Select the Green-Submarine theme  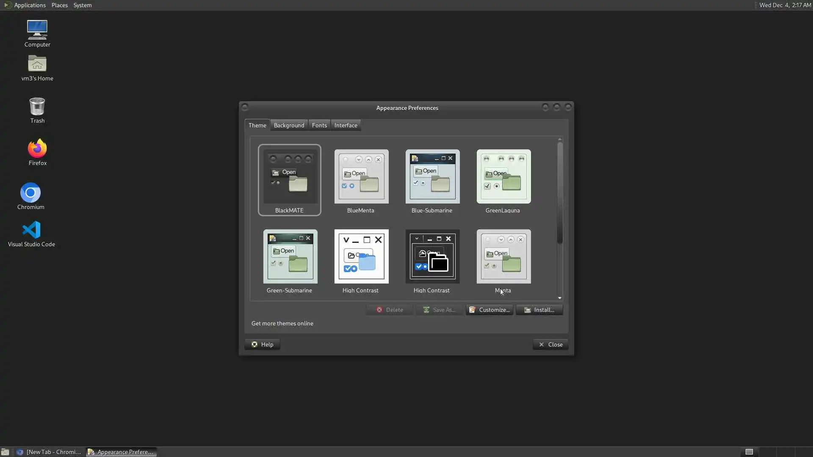[x=290, y=257]
